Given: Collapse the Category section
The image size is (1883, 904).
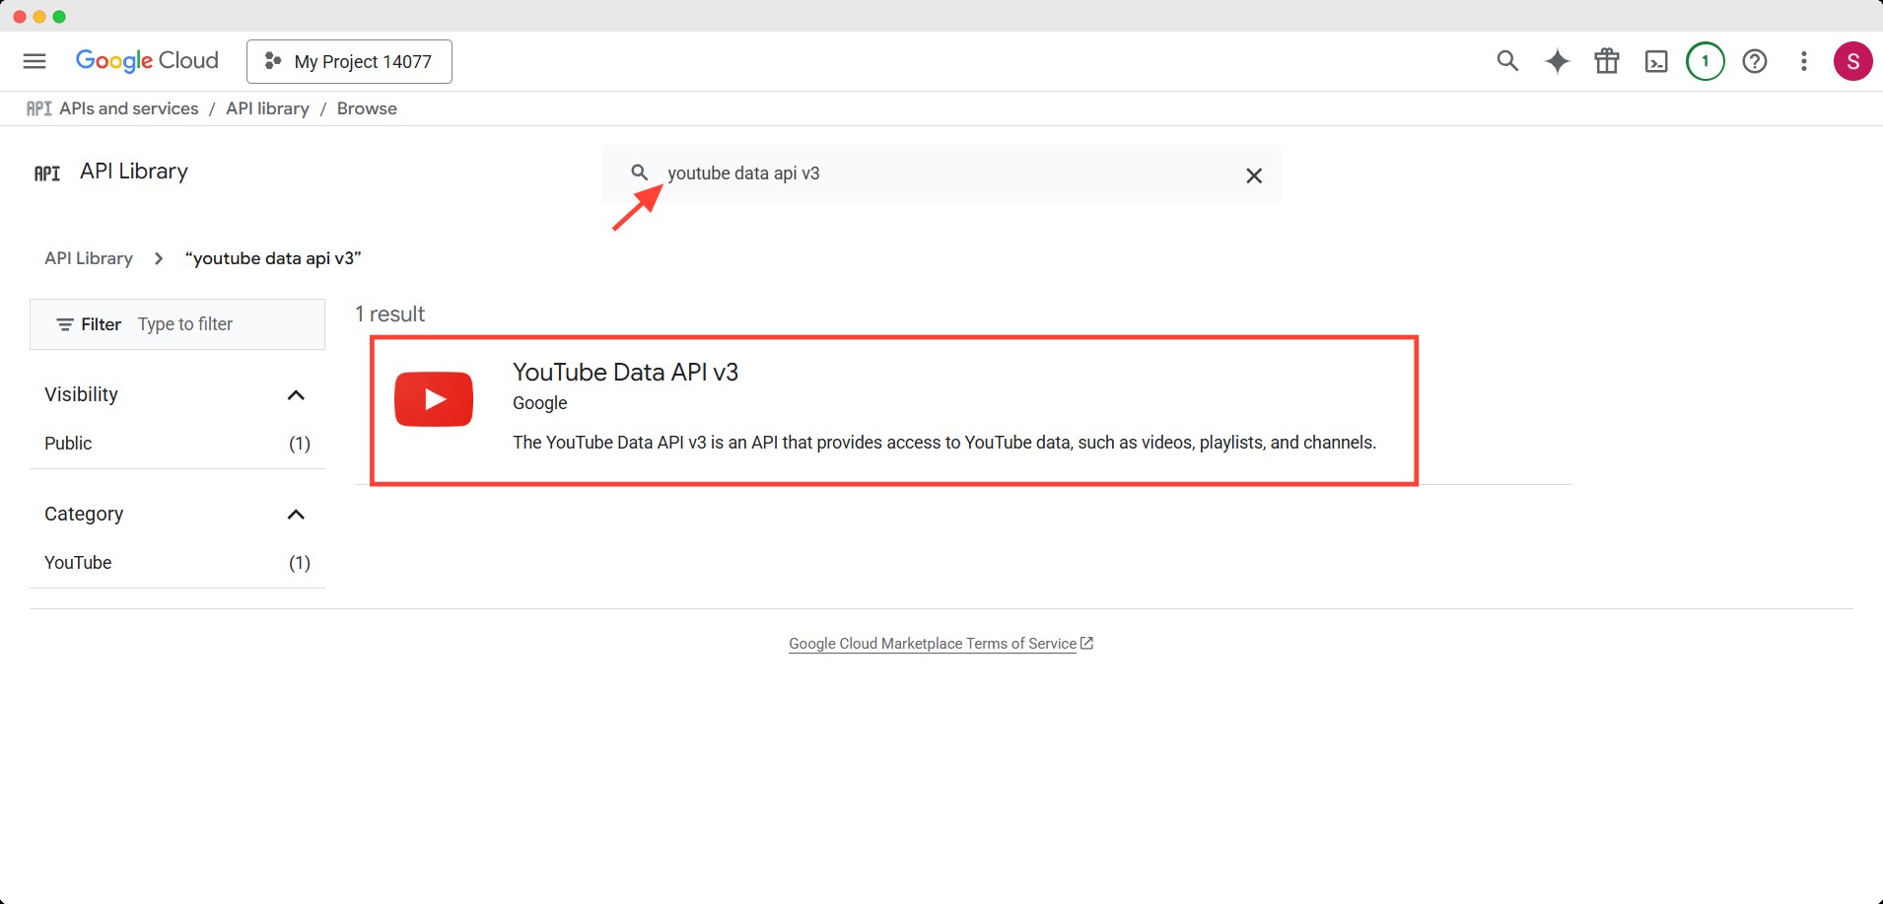Looking at the screenshot, I should [296, 514].
